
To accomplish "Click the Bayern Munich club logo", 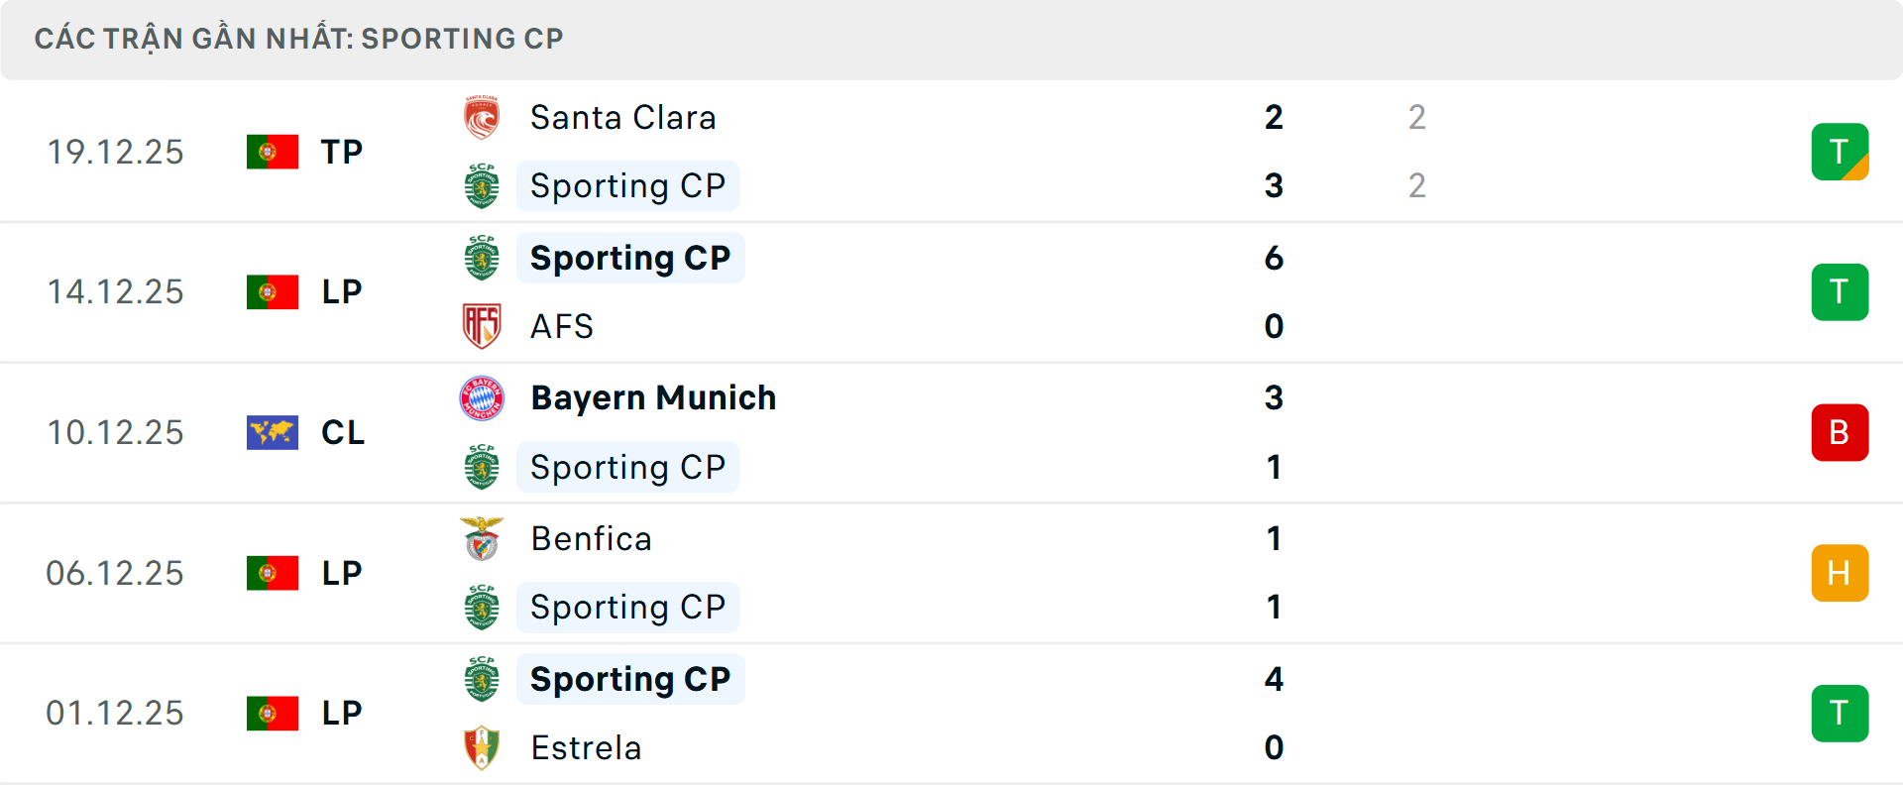I will pyautogui.click(x=482, y=398).
